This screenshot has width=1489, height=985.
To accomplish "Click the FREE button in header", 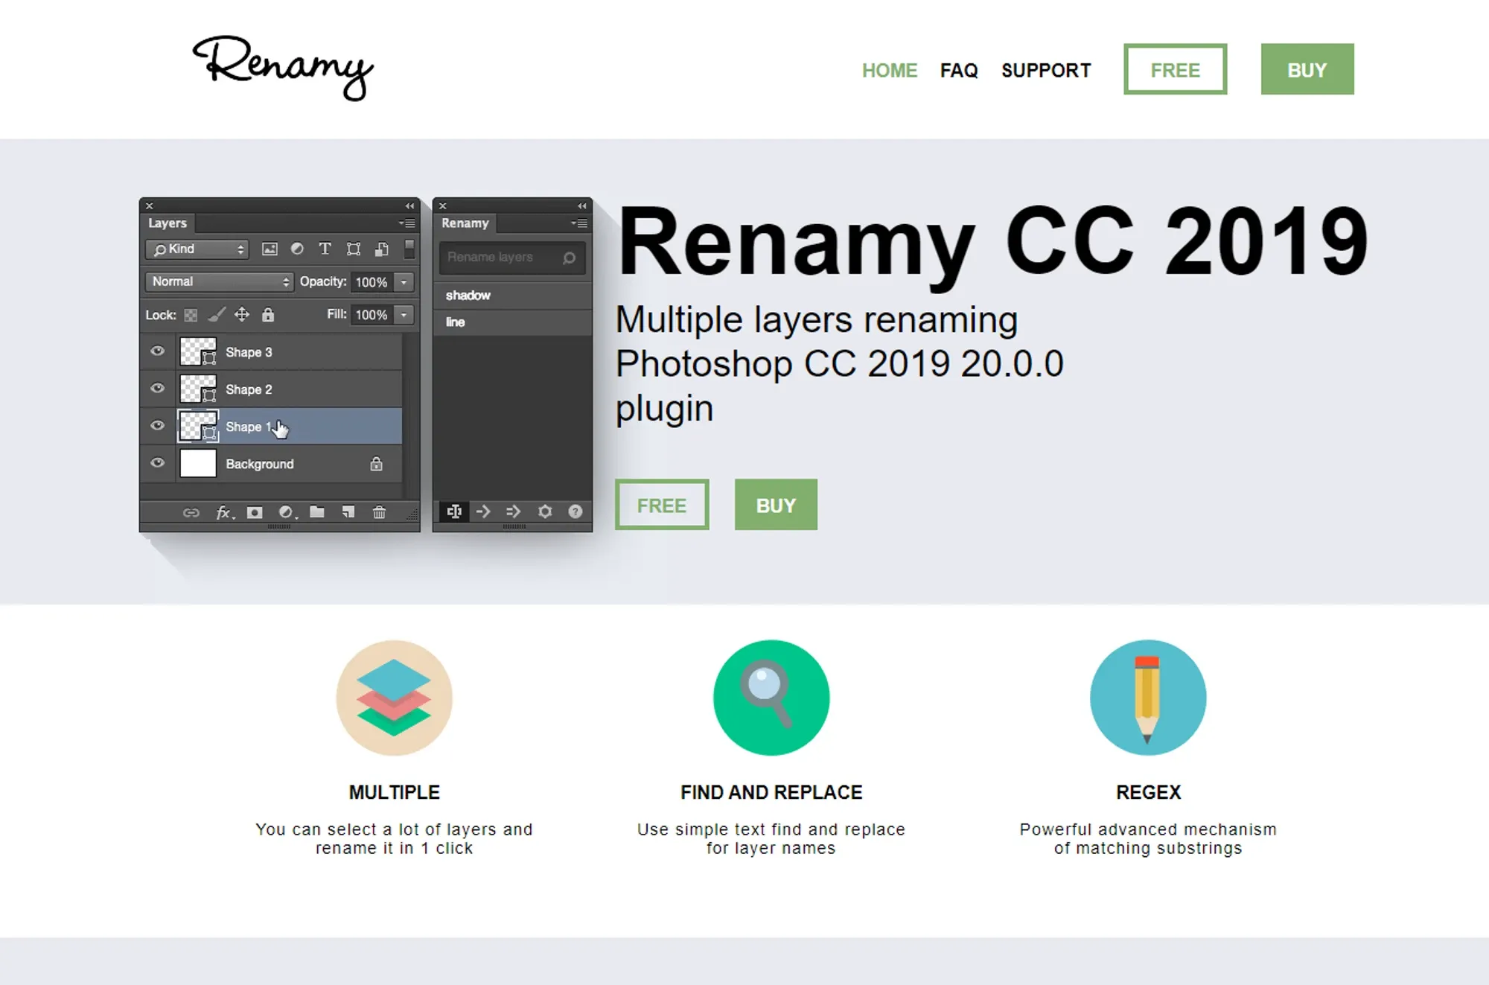I will 1175,69.
